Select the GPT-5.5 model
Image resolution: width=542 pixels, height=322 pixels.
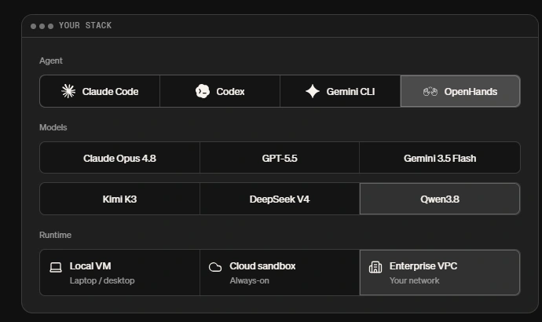tap(280, 158)
